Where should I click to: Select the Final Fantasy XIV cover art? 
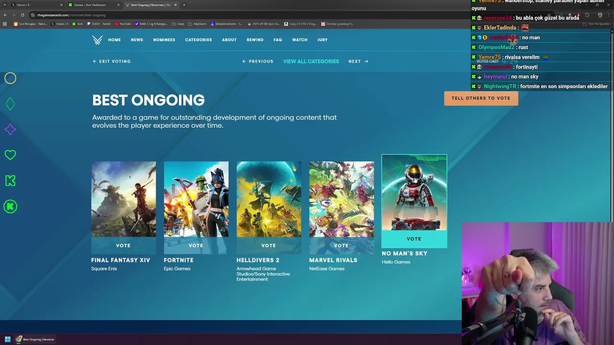(123, 199)
